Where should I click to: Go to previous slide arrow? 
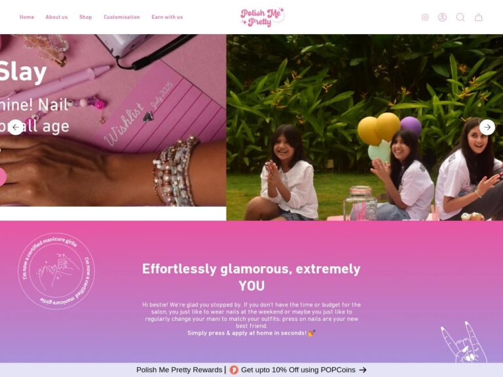coord(16,127)
